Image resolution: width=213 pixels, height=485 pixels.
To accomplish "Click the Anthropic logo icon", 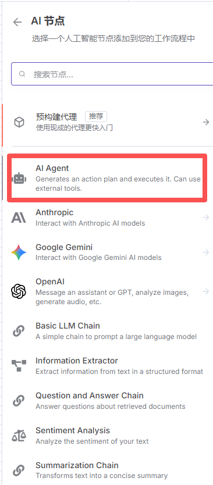I will 19,217.
